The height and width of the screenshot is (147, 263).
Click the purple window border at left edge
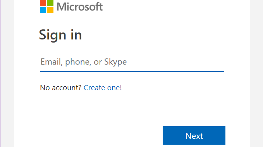click(x=0, y=73)
